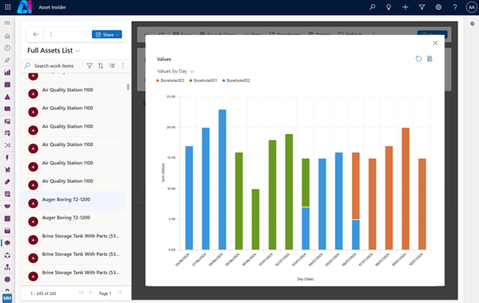Open the hierarchy org chart icon in sidebar
This screenshot has height=303, width=479.
click(7, 267)
